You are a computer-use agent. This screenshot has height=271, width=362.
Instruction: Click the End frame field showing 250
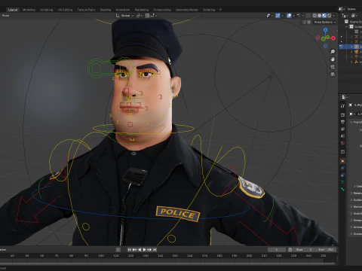pos(326,250)
